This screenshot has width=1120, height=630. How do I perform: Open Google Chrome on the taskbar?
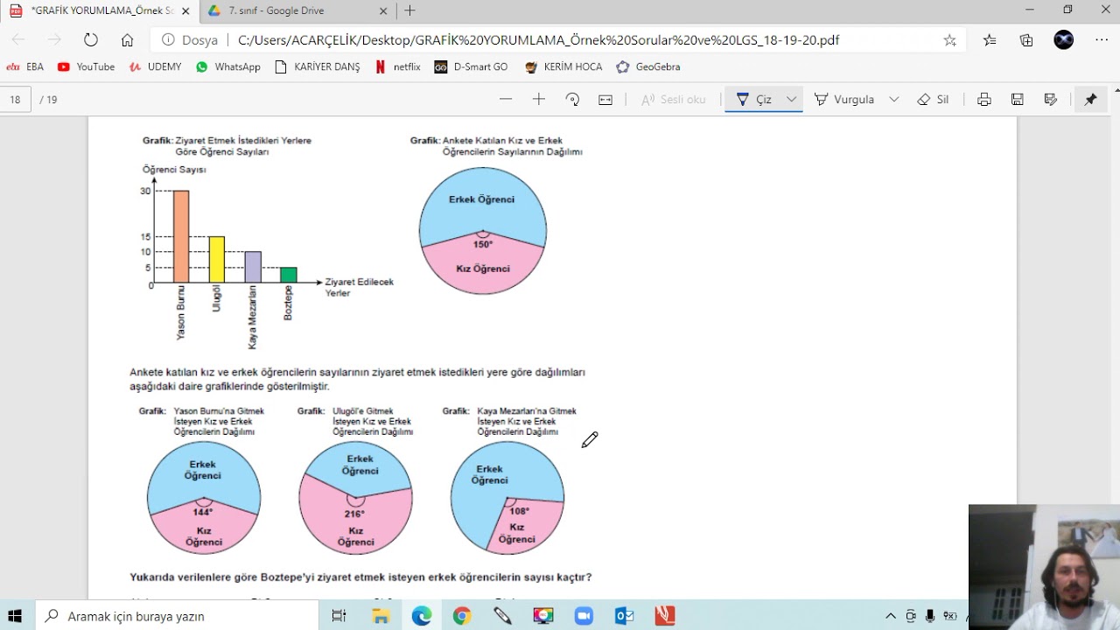(x=462, y=616)
